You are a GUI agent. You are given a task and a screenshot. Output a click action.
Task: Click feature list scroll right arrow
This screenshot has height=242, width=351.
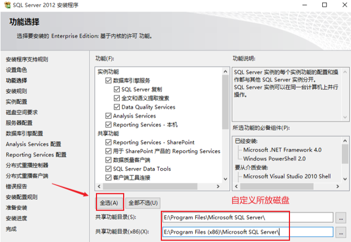218,186
